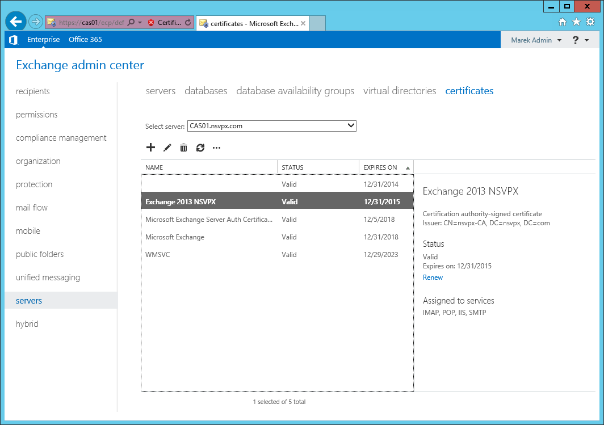Sort by the EXPIRES ON column header
The height and width of the screenshot is (425, 604).
pos(380,167)
